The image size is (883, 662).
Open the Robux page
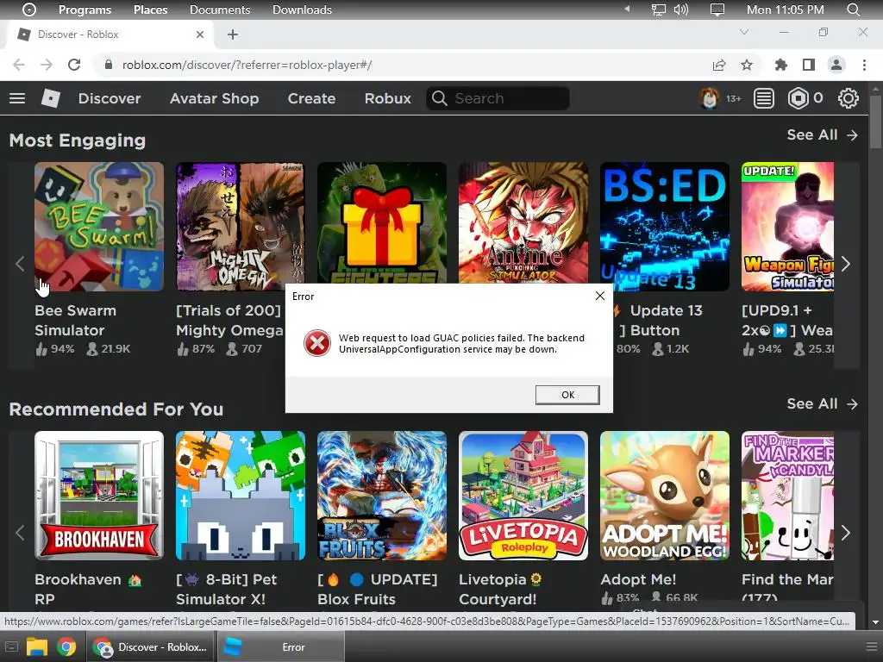point(387,98)
